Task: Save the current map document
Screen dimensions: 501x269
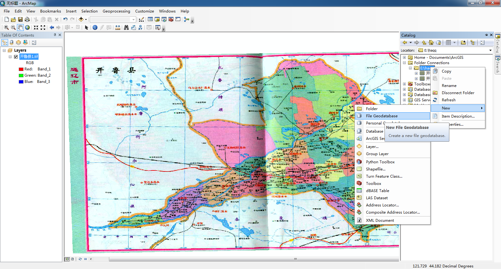Action: (x=20, y=19)
